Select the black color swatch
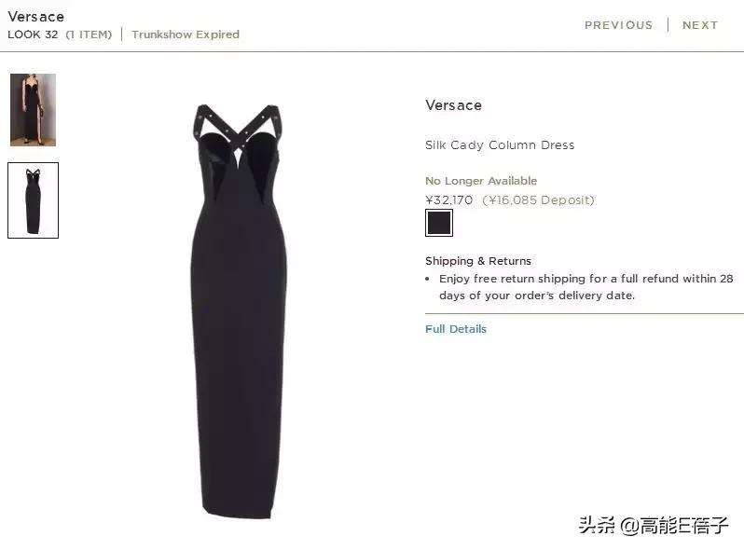The height and width of the screenshot is (550, 744). [439, 223]
